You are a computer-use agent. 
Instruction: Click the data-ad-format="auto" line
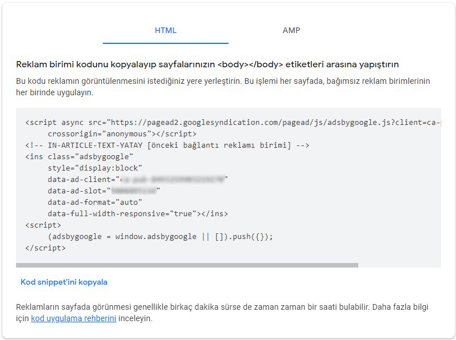[x=95, y=203]
